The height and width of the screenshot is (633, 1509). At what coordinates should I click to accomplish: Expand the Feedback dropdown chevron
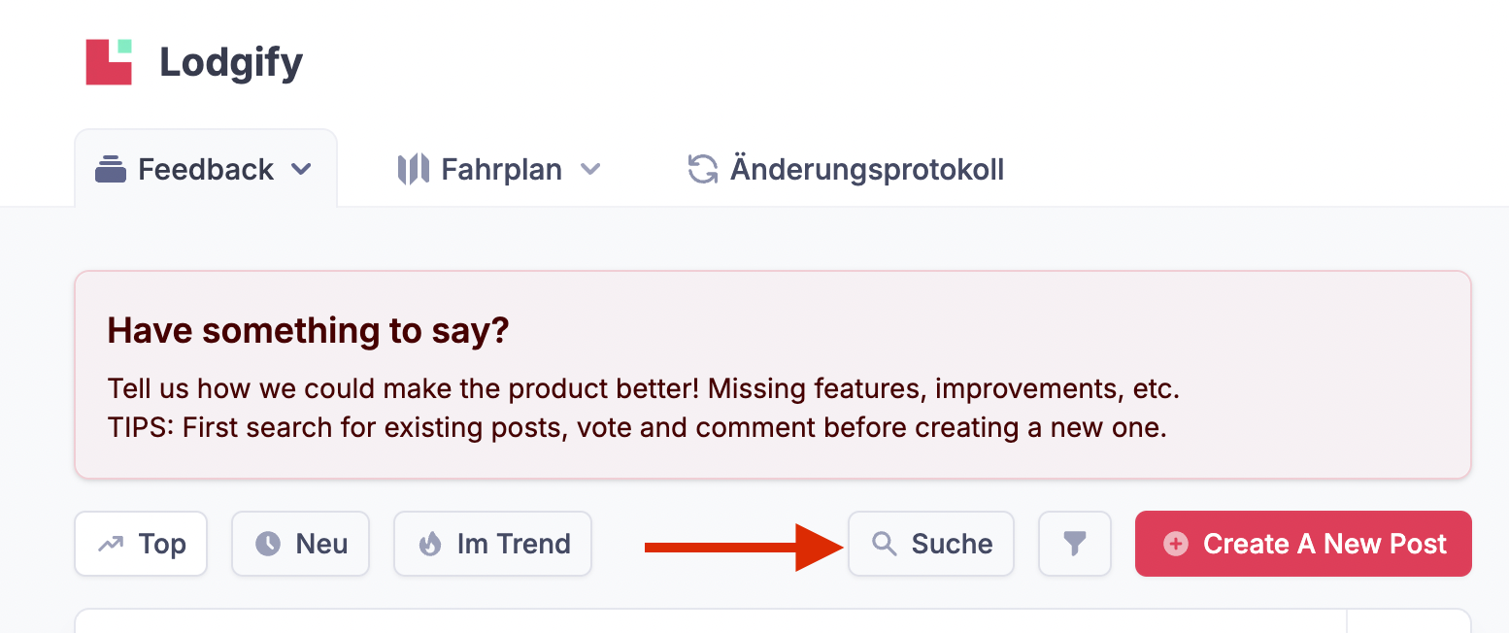pos(302,170)
